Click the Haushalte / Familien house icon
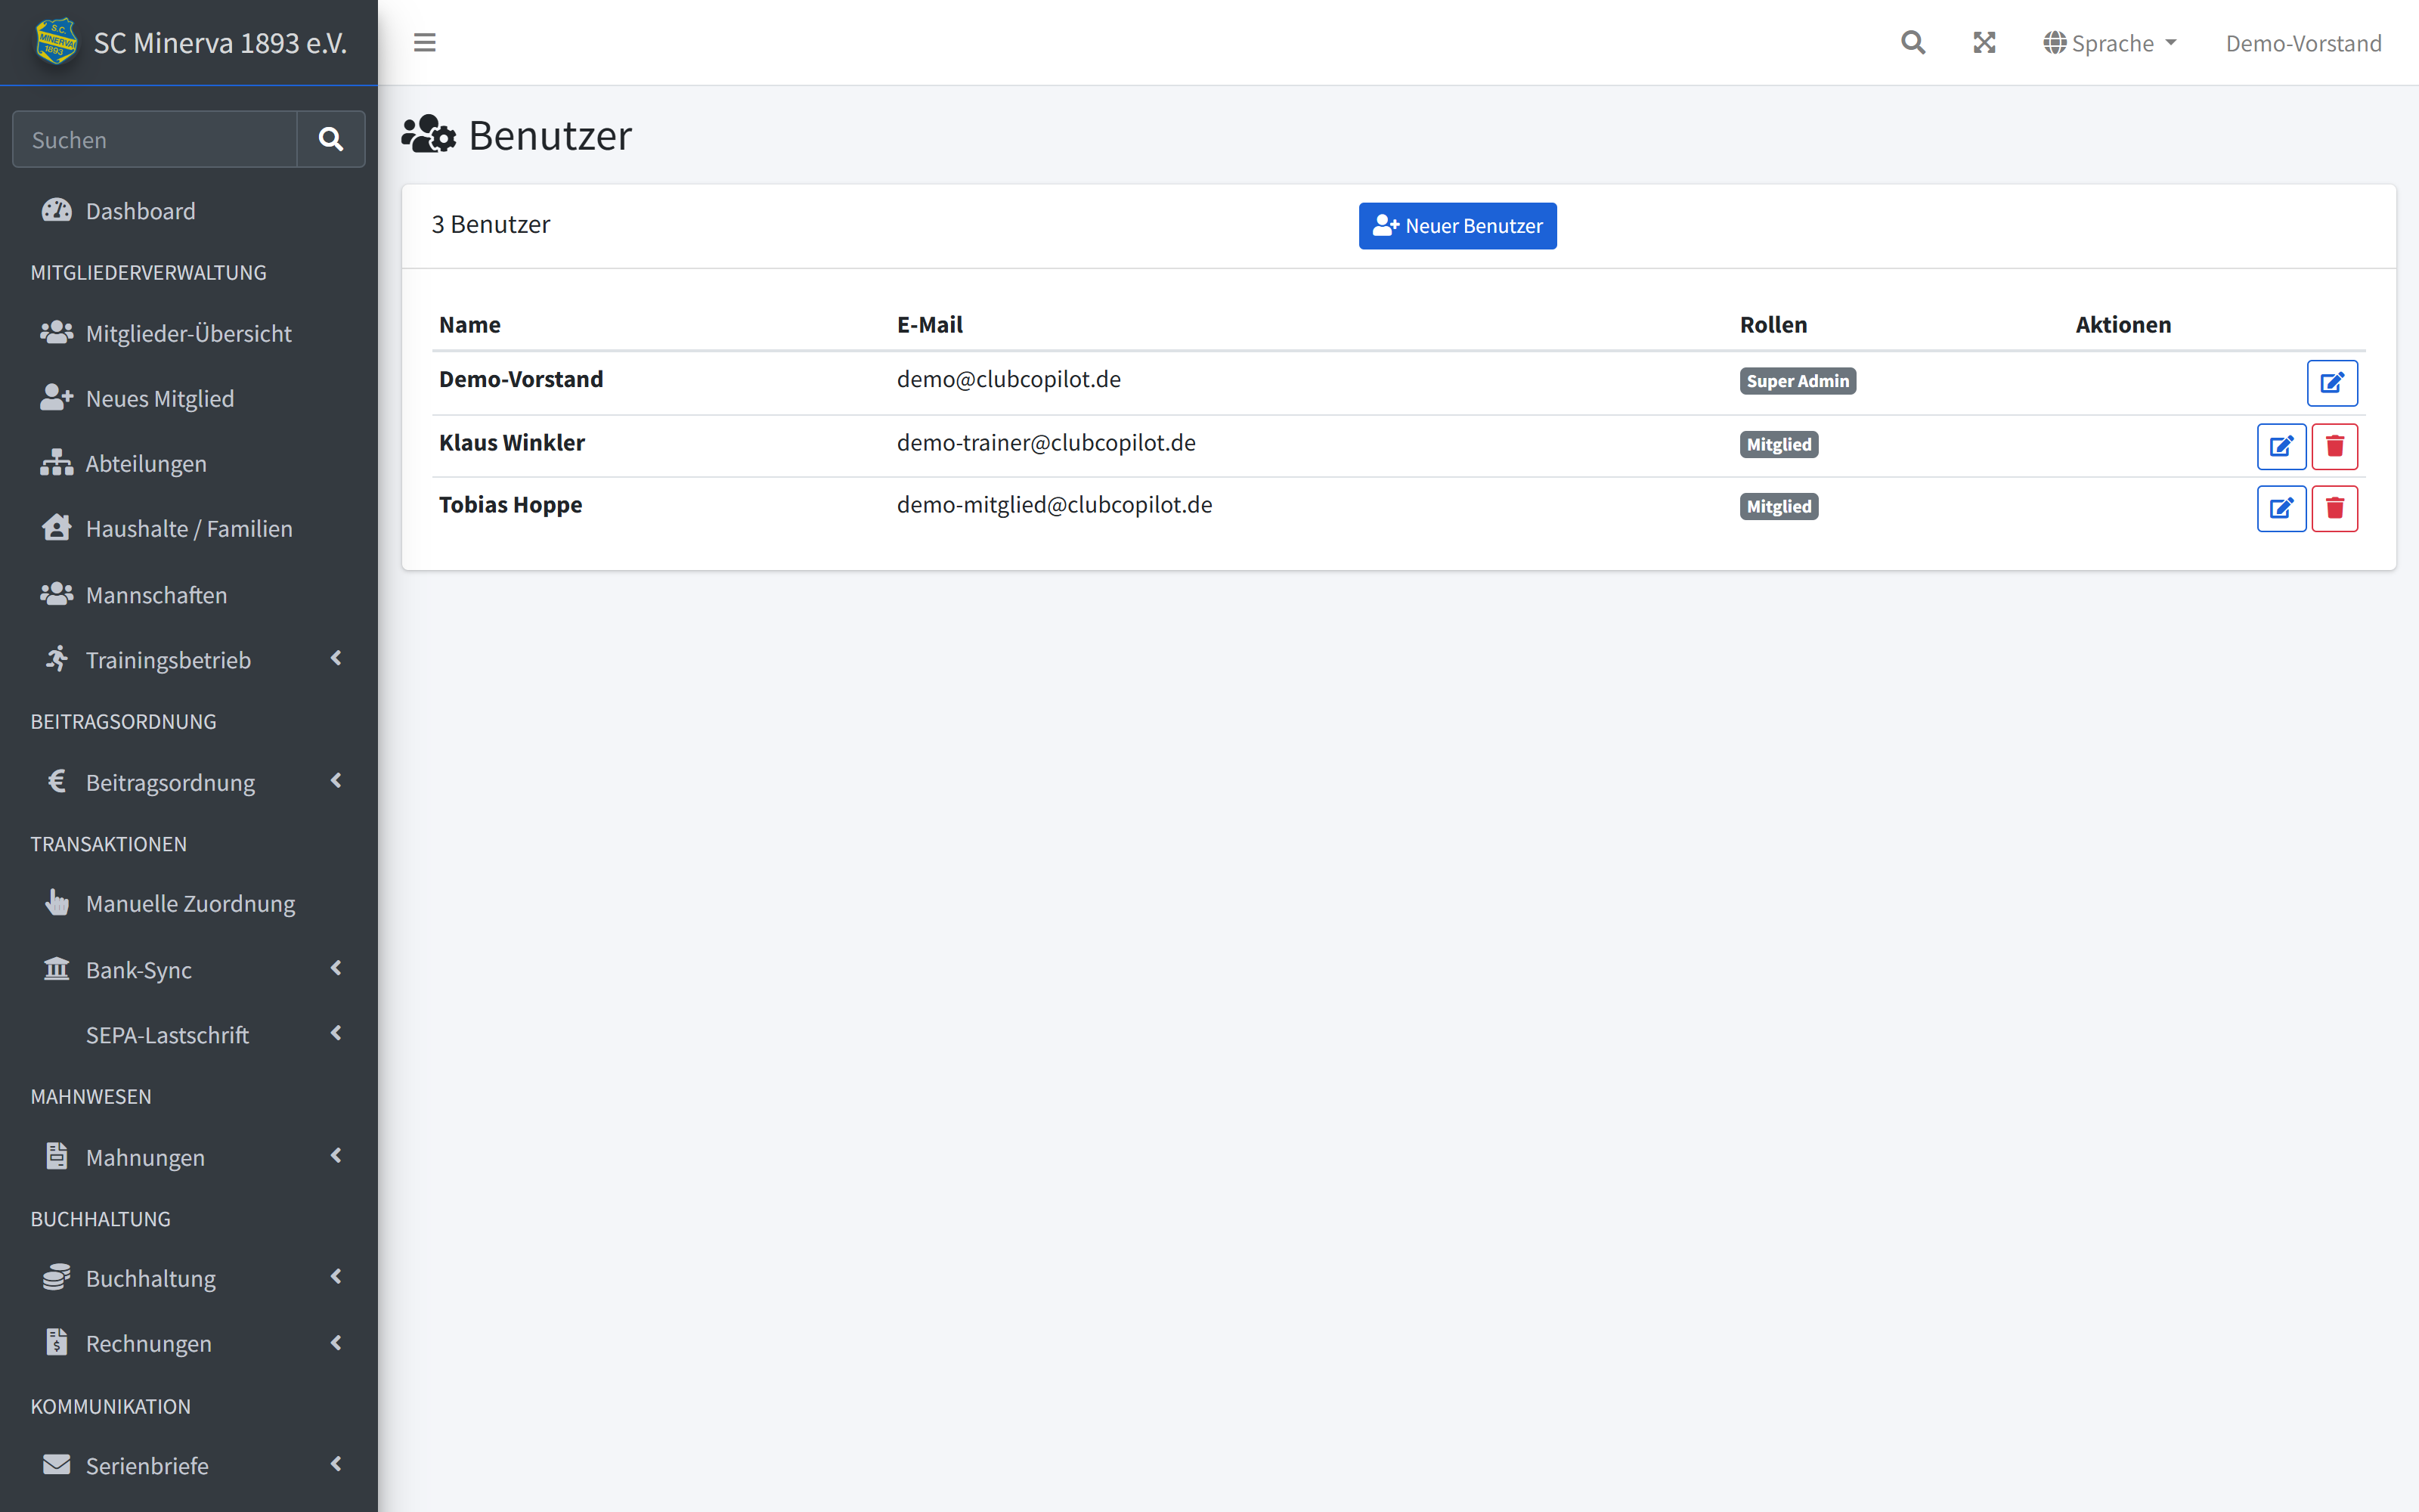Screen dimensions: 2419x1512 (56, 527)
